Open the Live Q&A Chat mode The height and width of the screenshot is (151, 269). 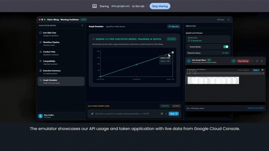(x=61, y=34)
